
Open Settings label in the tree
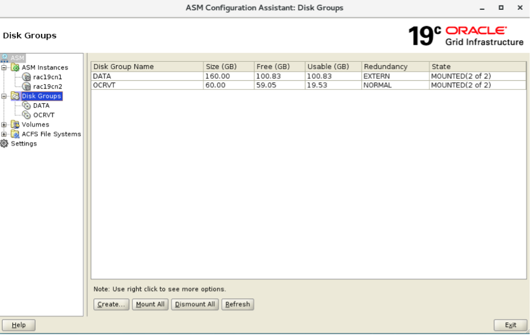(23, 144)
